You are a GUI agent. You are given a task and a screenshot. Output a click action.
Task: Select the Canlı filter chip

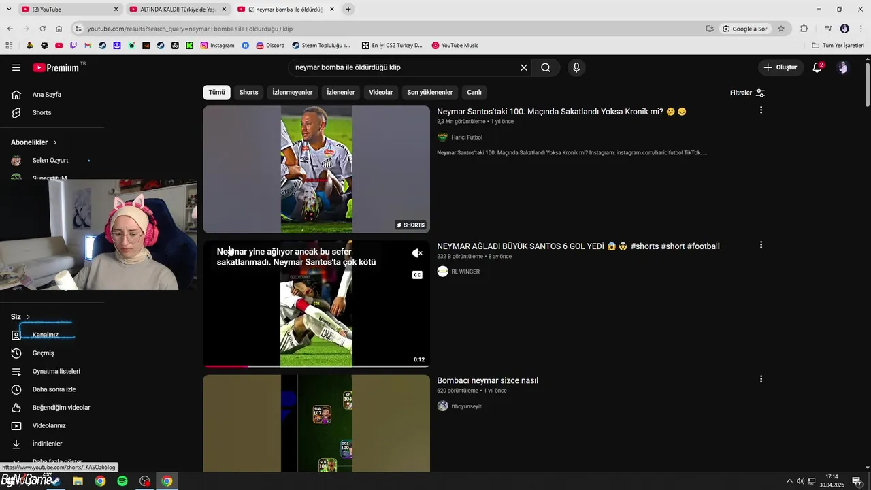(x=474, y=92)
